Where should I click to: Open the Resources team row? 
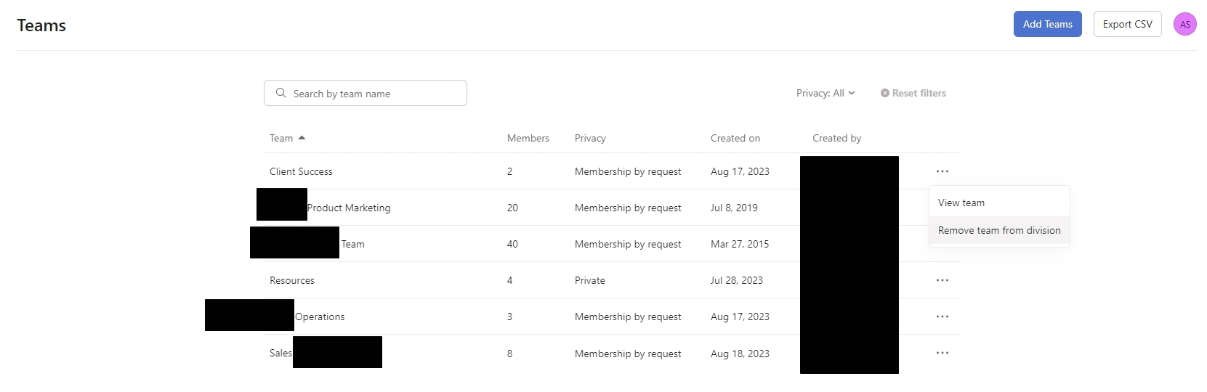(292, 280)
